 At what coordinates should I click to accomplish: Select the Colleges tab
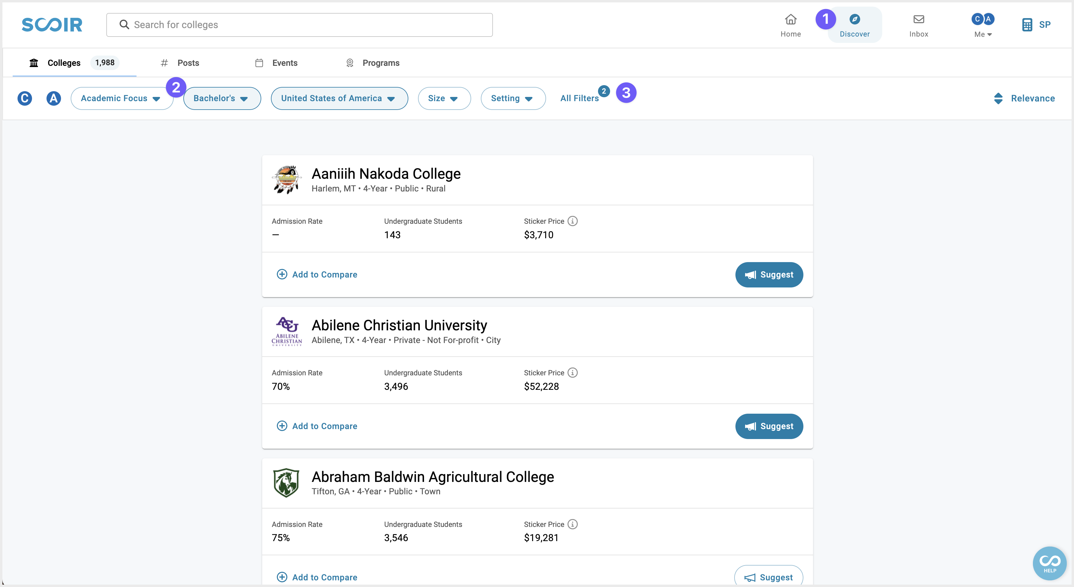tap(64, 62)
